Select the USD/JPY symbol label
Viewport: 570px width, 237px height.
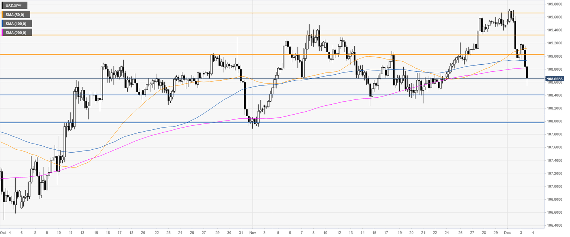click(x=14, y=6)
